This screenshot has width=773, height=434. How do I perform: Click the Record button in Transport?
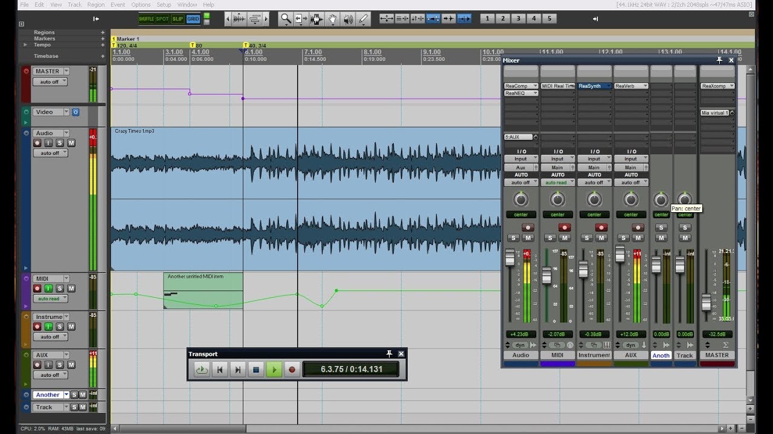(292, 370)
